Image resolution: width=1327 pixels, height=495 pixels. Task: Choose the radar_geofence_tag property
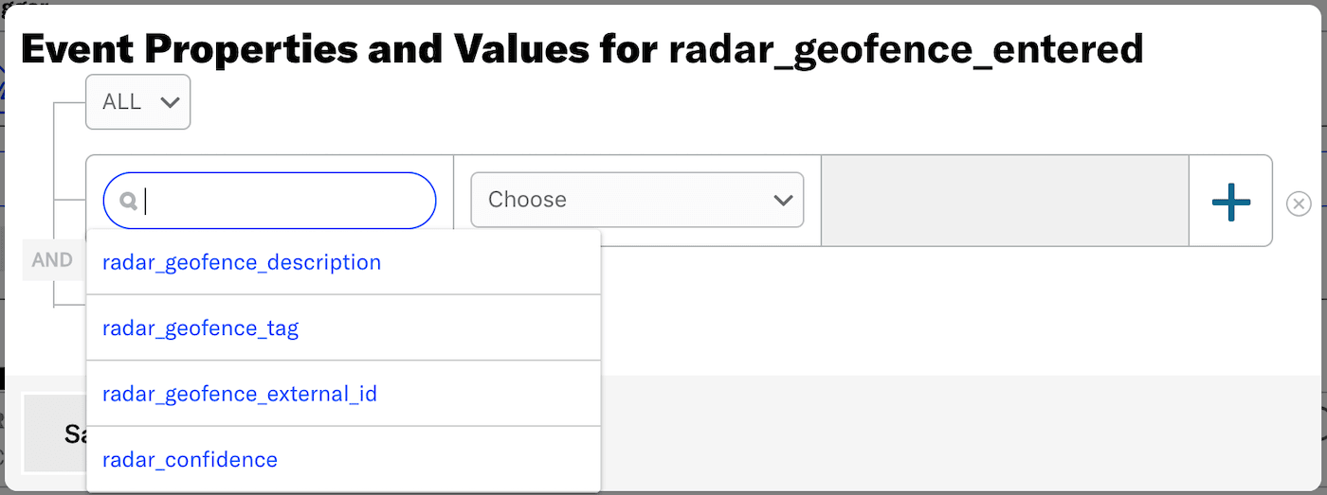(x=200, y=328)
